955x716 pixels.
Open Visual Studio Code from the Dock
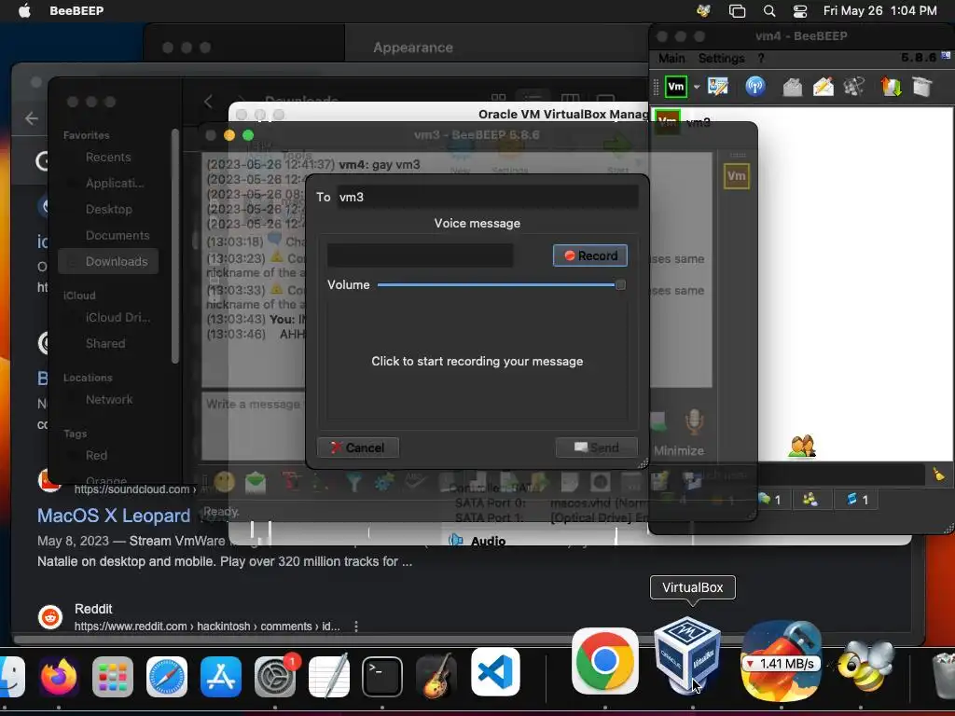(x=495, y=672)
